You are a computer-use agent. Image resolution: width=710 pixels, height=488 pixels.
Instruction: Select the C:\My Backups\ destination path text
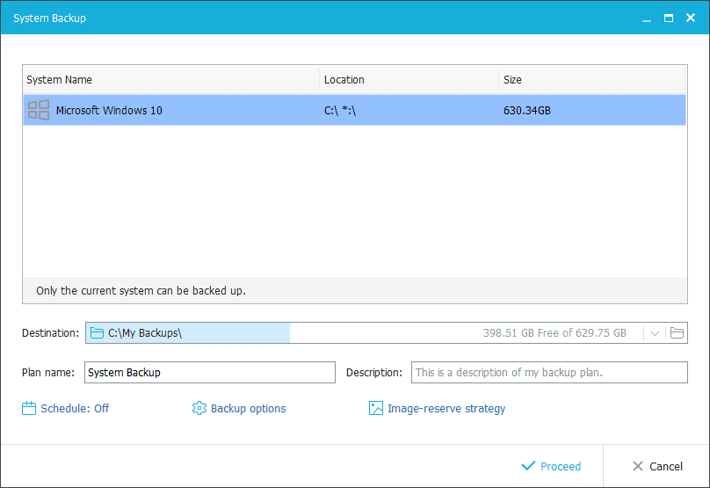(145, 333)
